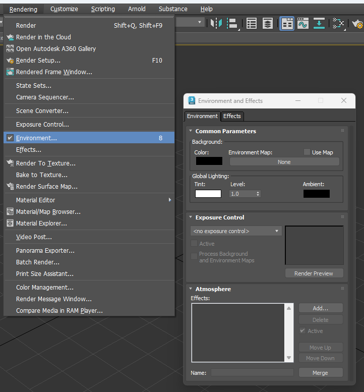The width and height of the screenshot is (364, 392).
Task: Click the Material/Map Browser icon
Action: [10, 212]
